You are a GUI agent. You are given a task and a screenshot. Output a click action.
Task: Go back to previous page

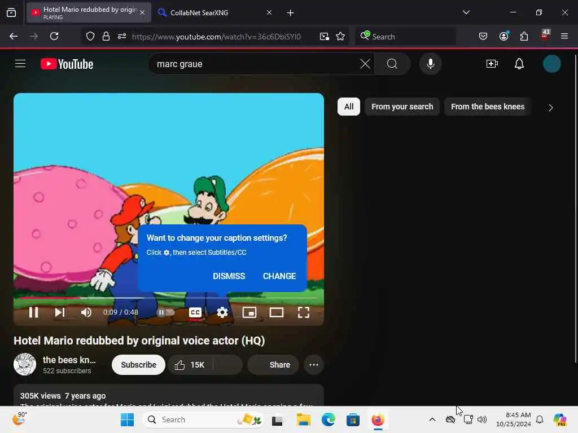(x=14, y=36)
